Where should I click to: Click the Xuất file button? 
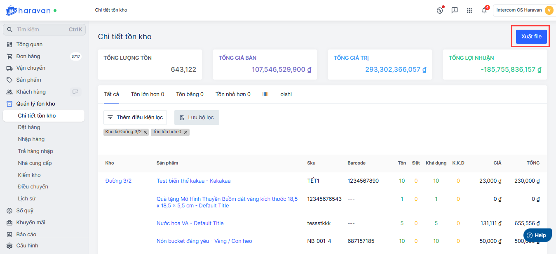point(531,37)
